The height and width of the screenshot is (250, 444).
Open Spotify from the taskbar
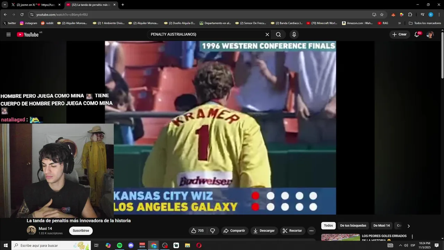(119, 245)
